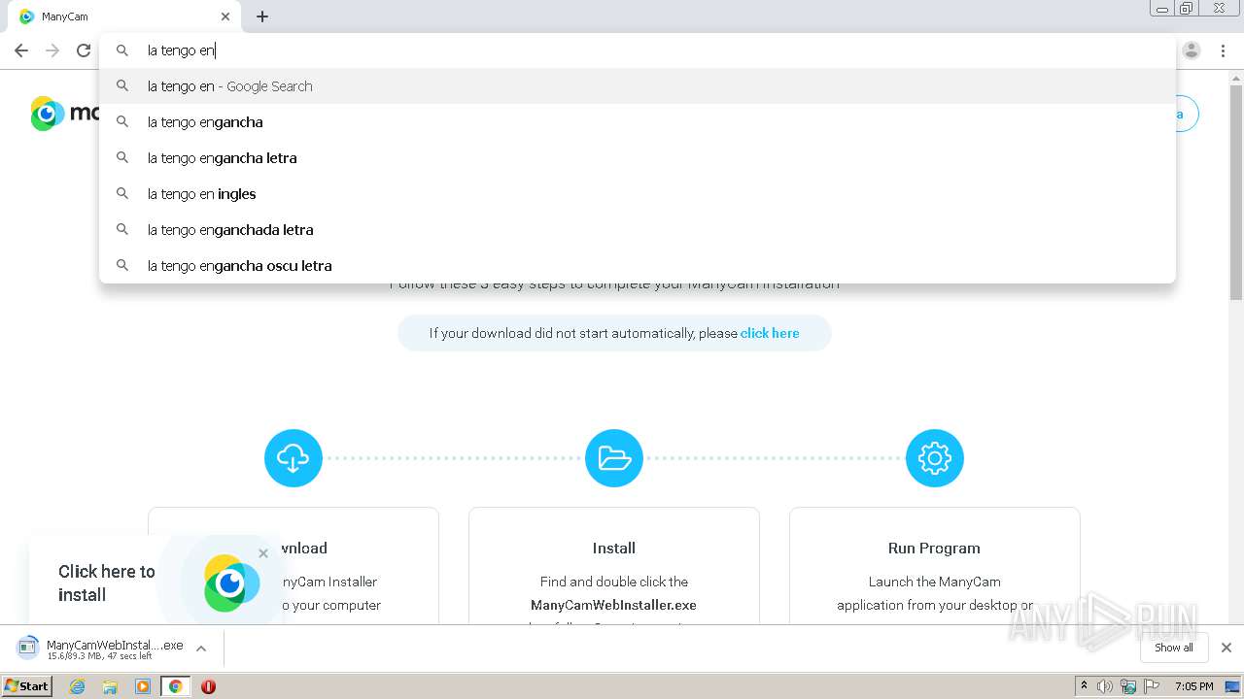Launch Internet Explorer from taskbar
Image resolution: width=1244 pixels, height=699 pixels.
tap(78, 686)
